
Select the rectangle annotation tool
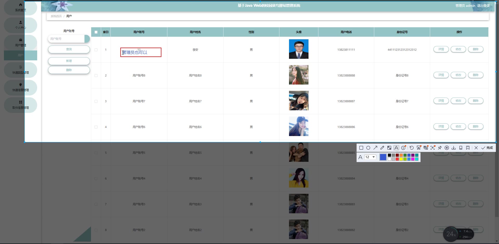(x=361, y=148)
